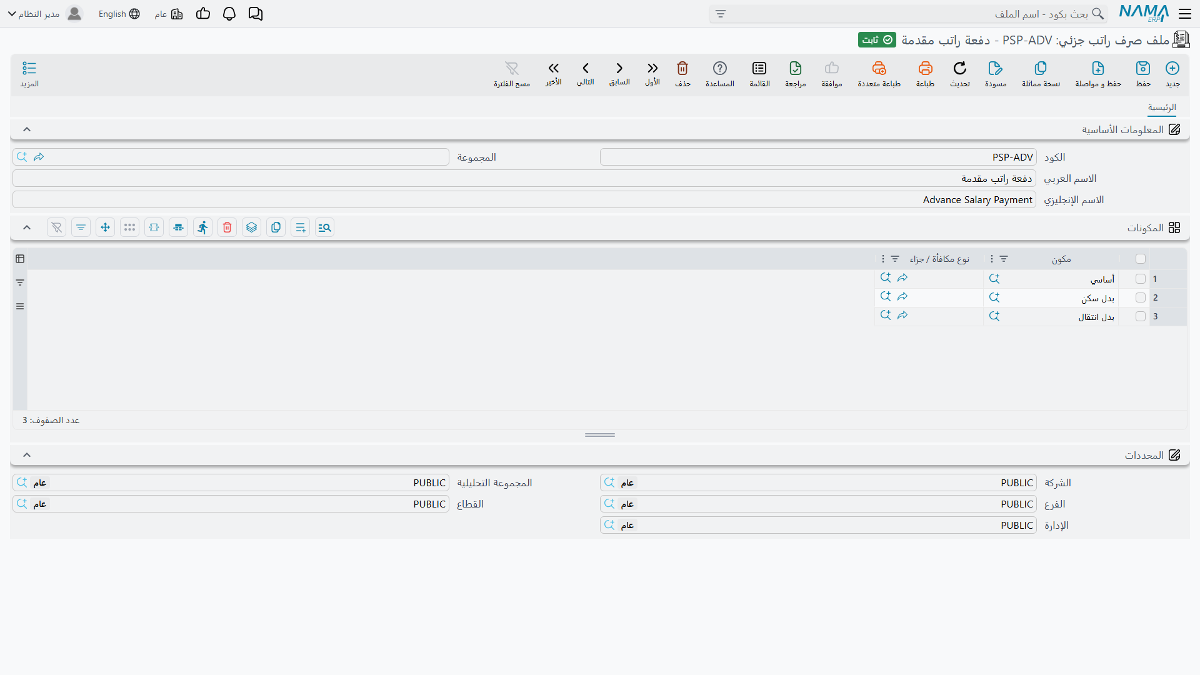The width and height of the screenshot is (1200, 675).
Task: Switch language to English
Action: (x=119, y=14)
